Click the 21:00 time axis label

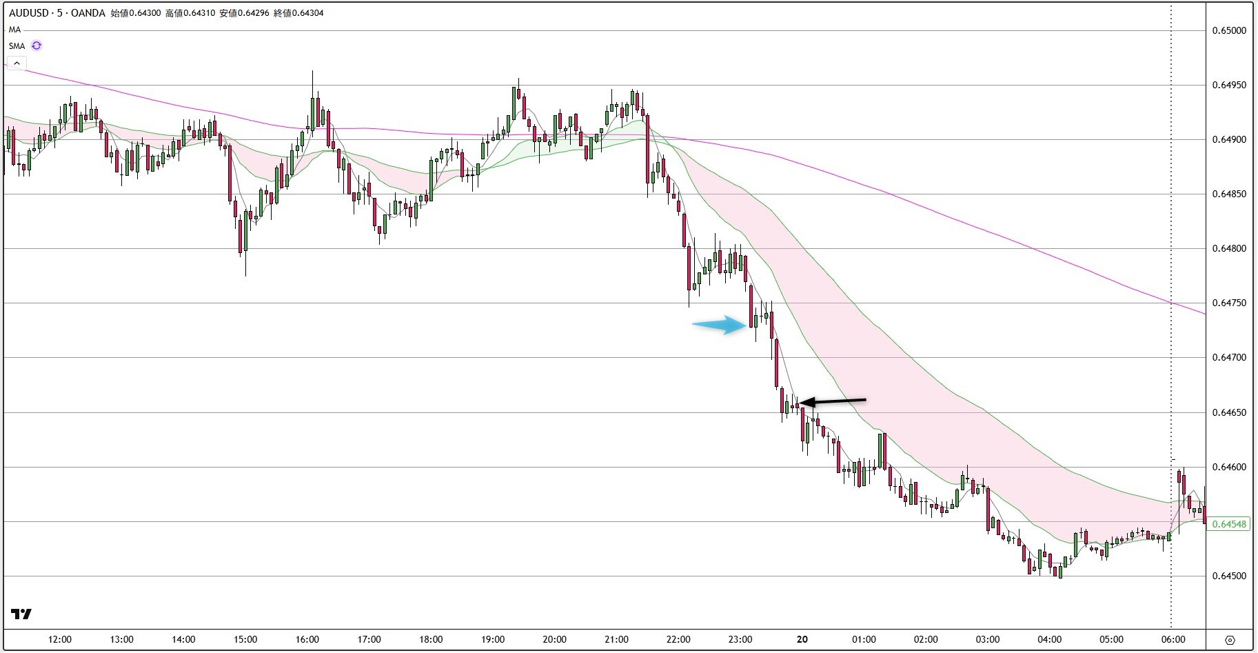point(616,639)
